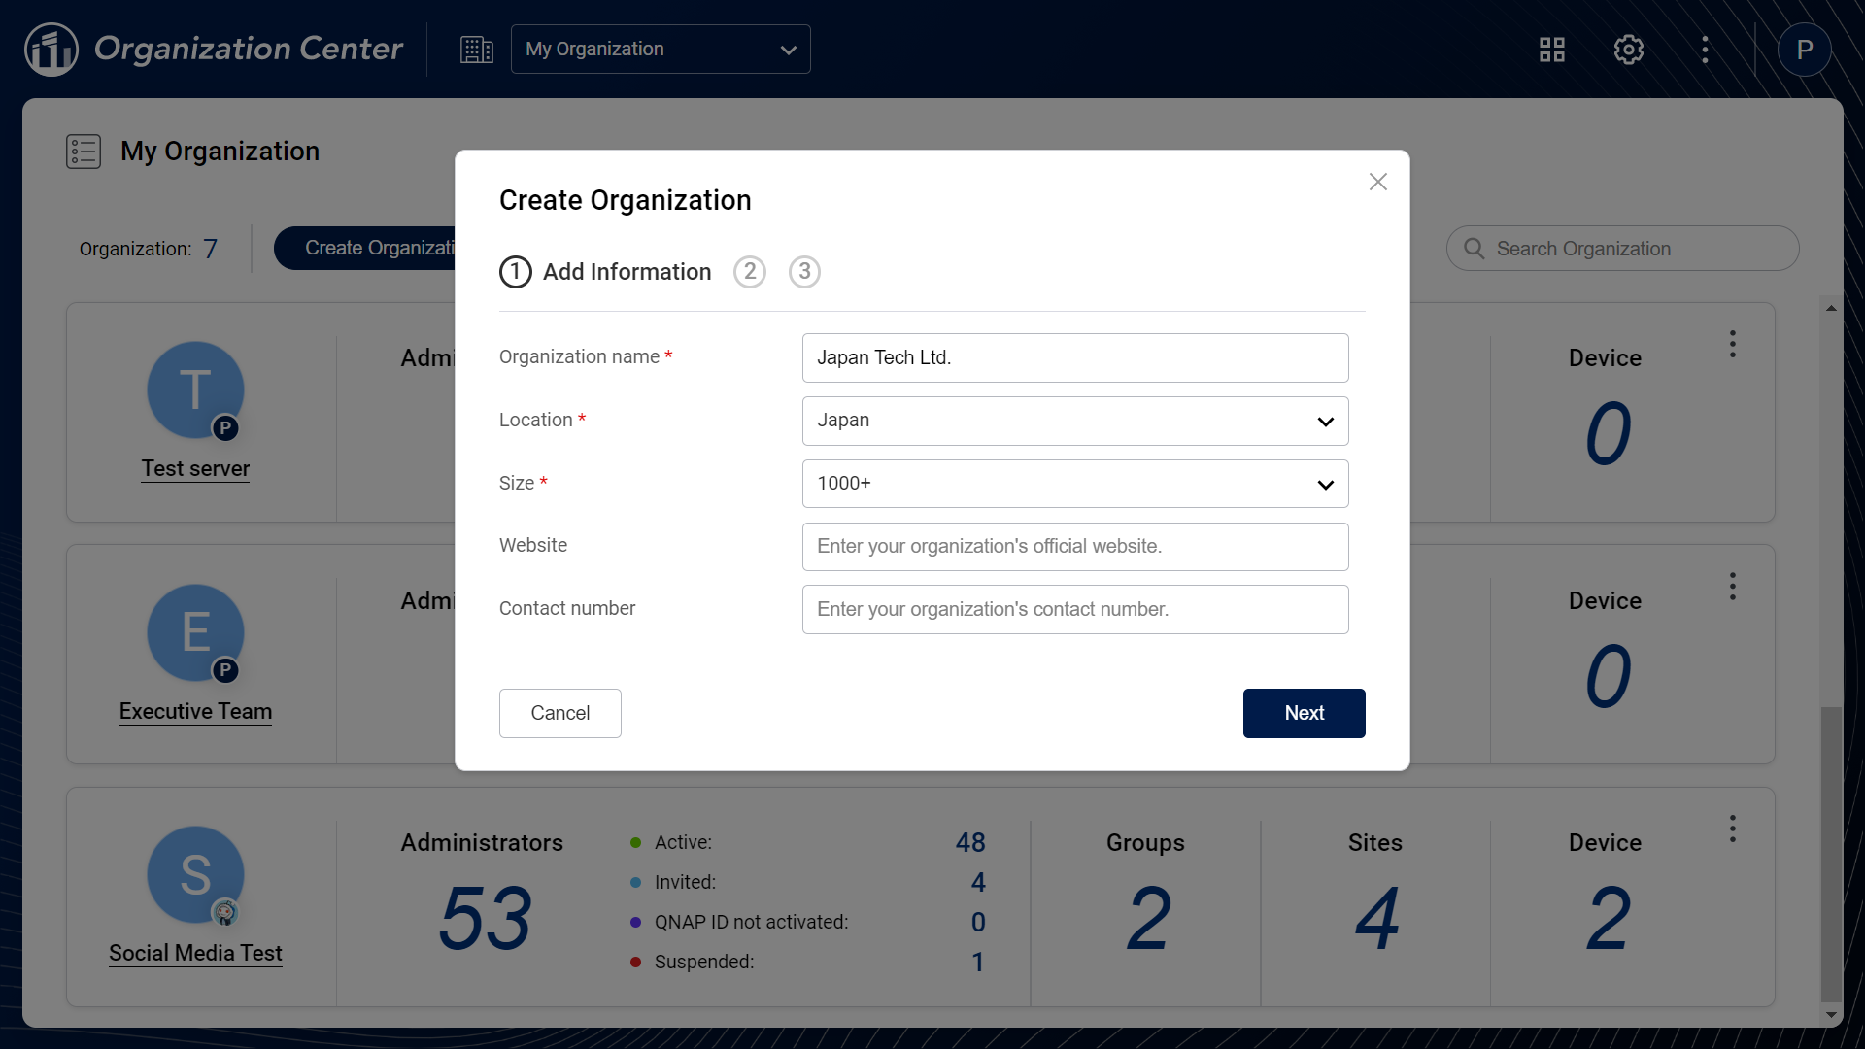Click the Social Media Test link
Image resolution: width=1865 pixels, height=1049 pixels.
(195, 953)
